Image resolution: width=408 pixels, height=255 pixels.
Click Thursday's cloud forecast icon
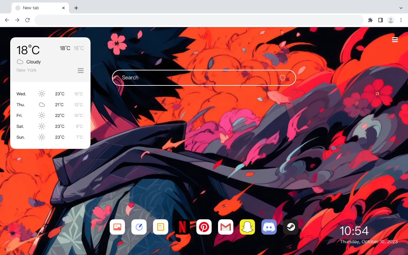(x=42, y=105)
